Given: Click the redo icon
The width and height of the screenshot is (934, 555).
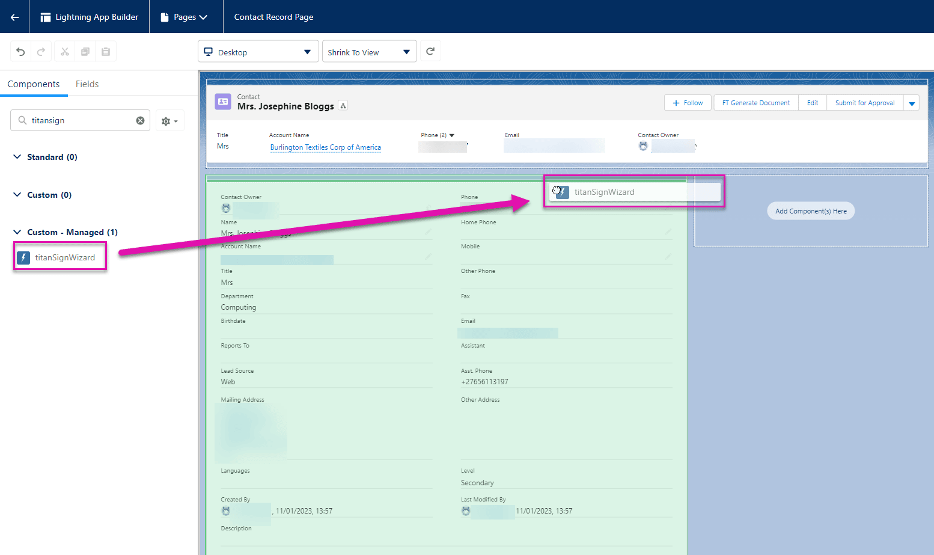Looking at the screenshot, I should [x=41, y=52].
